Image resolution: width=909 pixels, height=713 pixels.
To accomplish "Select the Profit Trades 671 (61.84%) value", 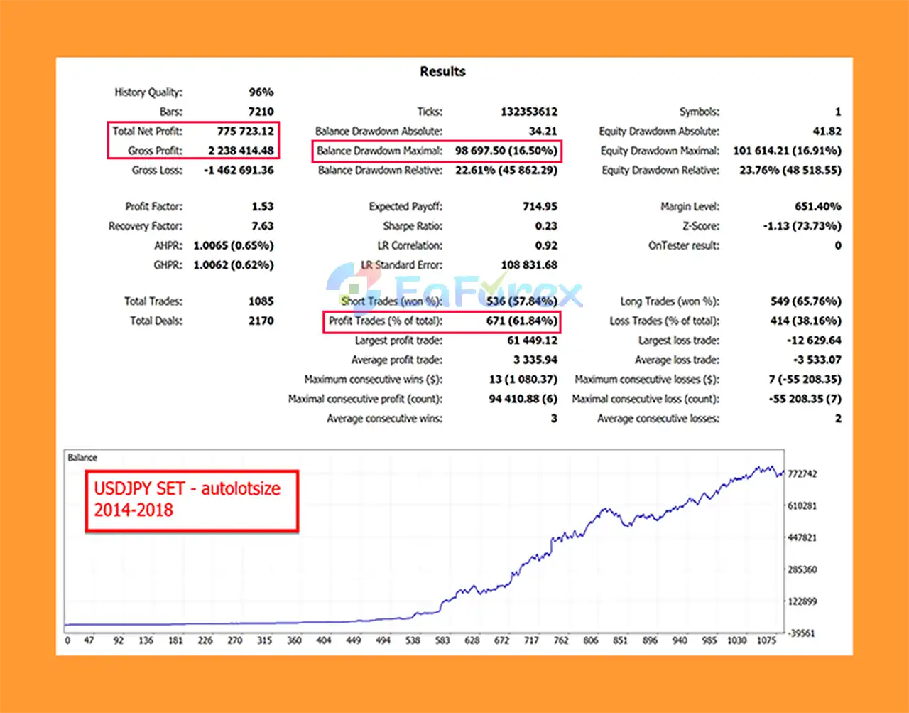I will click(521, 321).
